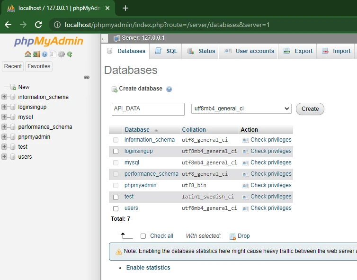The height and width of the screenshot is (280, 357).
Task: Open phpMyAdmin documentation question-mark icon
Action: [45, 54]
